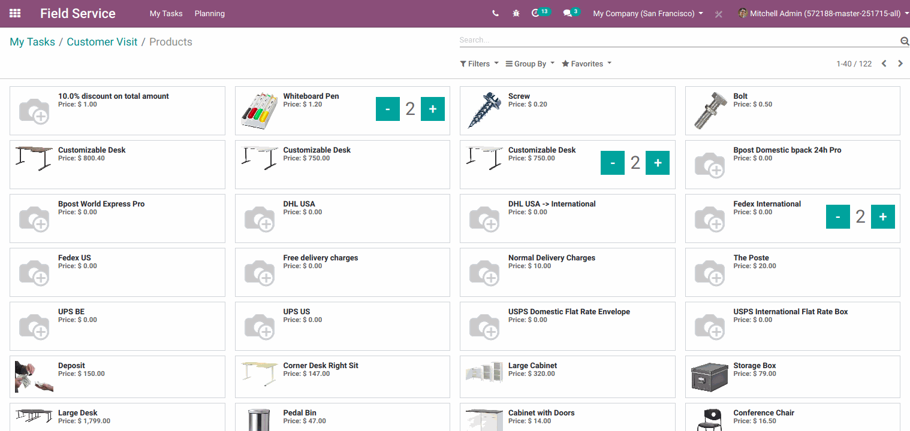Image resolution: width=910 pixels, height=431 pixels.
Task: Increase Whiteboard Pen quantity with plus button
Action: pyautogui.click(x=432, y=108)
